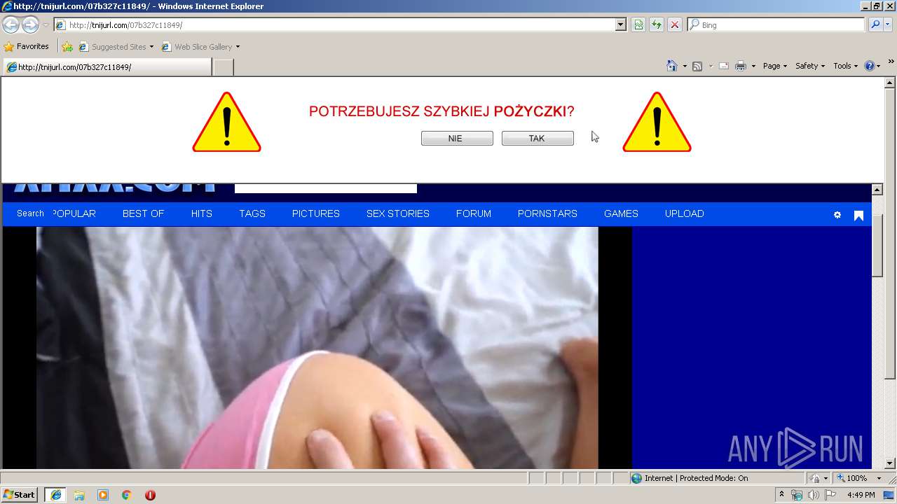The height and width of the screenshot is (504, 897).
Task: Open the Web Slice Gallery link
Action: (x=200, y=47)
